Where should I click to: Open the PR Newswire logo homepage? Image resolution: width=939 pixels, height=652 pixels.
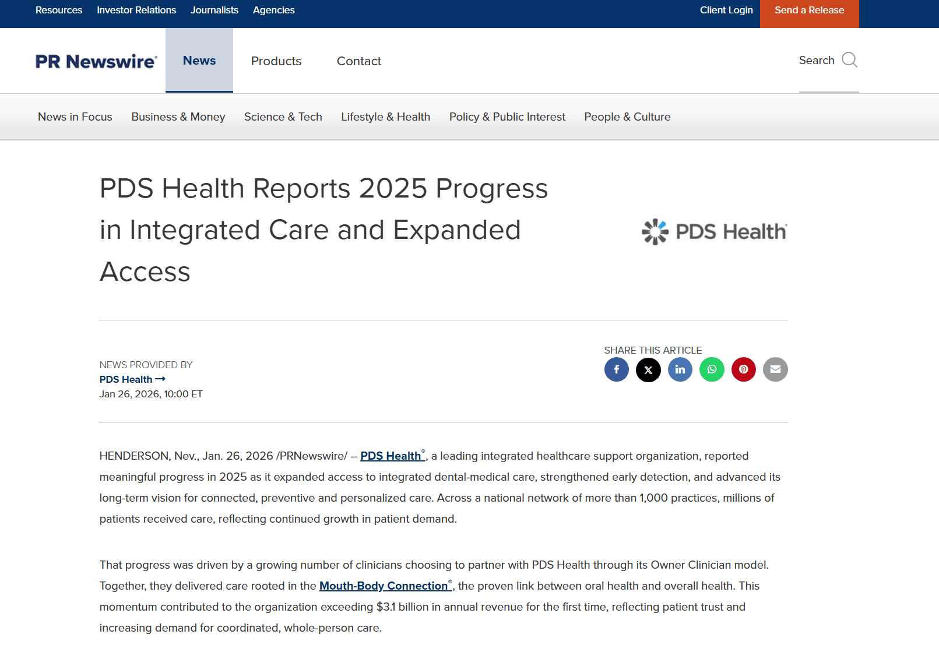96,61
